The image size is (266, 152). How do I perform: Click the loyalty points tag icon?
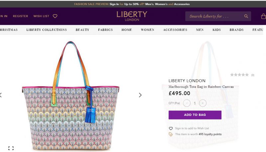pos(171,134)
